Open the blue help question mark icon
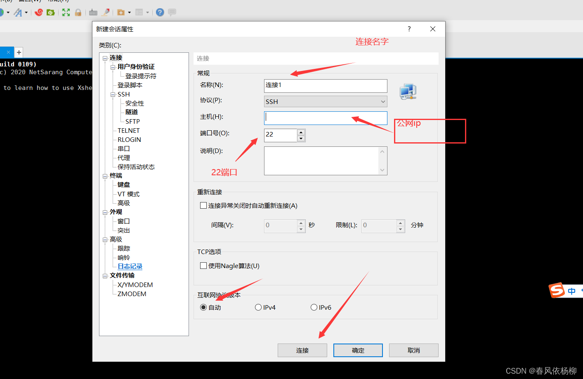This screenshot has height=379, width=583. tap(160, 12)
